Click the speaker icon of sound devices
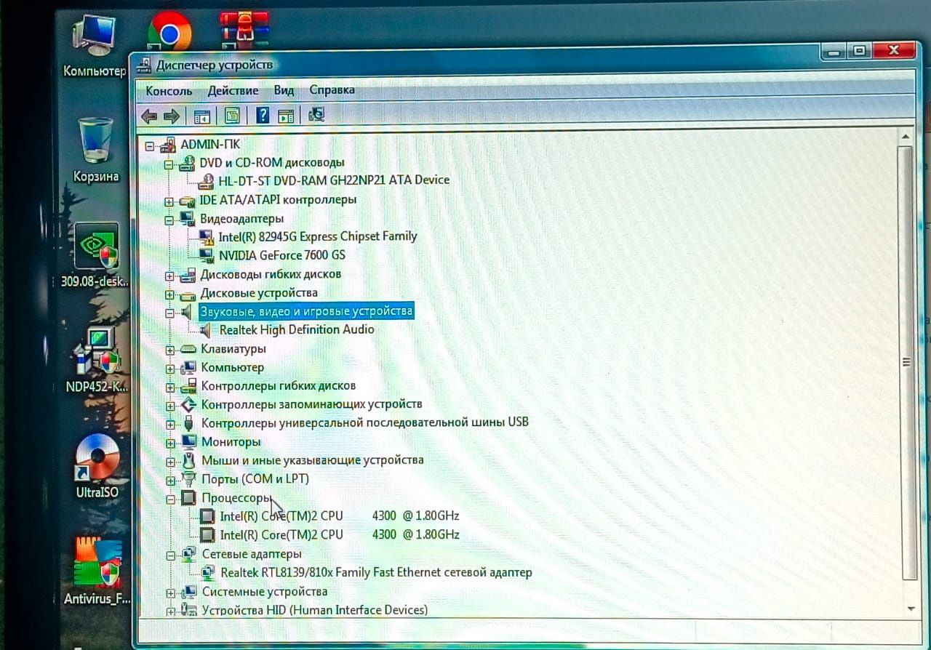Screen dimensions: 931x650 [x=187, y=312]
